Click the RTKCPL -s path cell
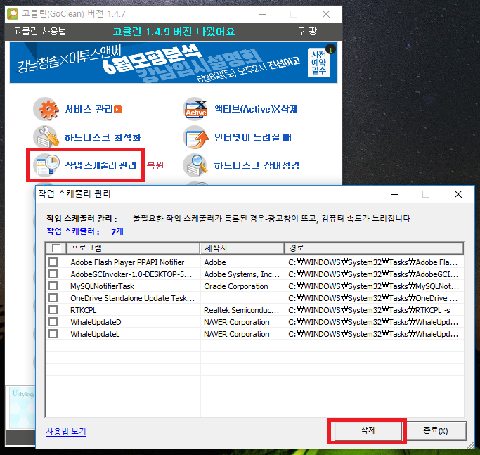480x455 pixels. [370, 310]
